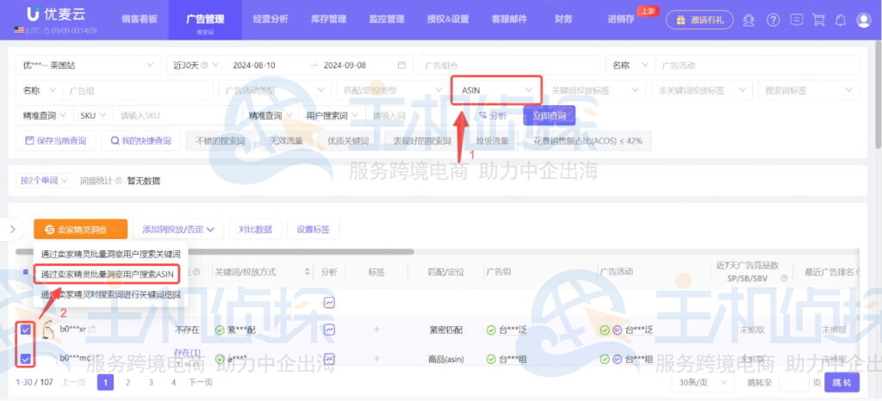
Task: Click green status icon of 台***泛 ad group
Action: (x=490, y=330)
